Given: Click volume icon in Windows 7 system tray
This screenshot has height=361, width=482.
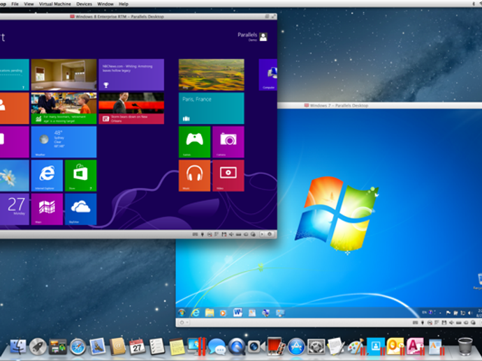Looking at the screenshot, I should (x=469, y=313).
